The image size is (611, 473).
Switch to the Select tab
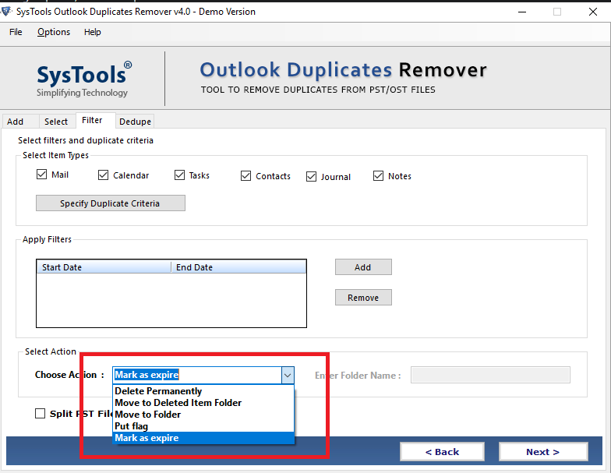coord(56,122)
